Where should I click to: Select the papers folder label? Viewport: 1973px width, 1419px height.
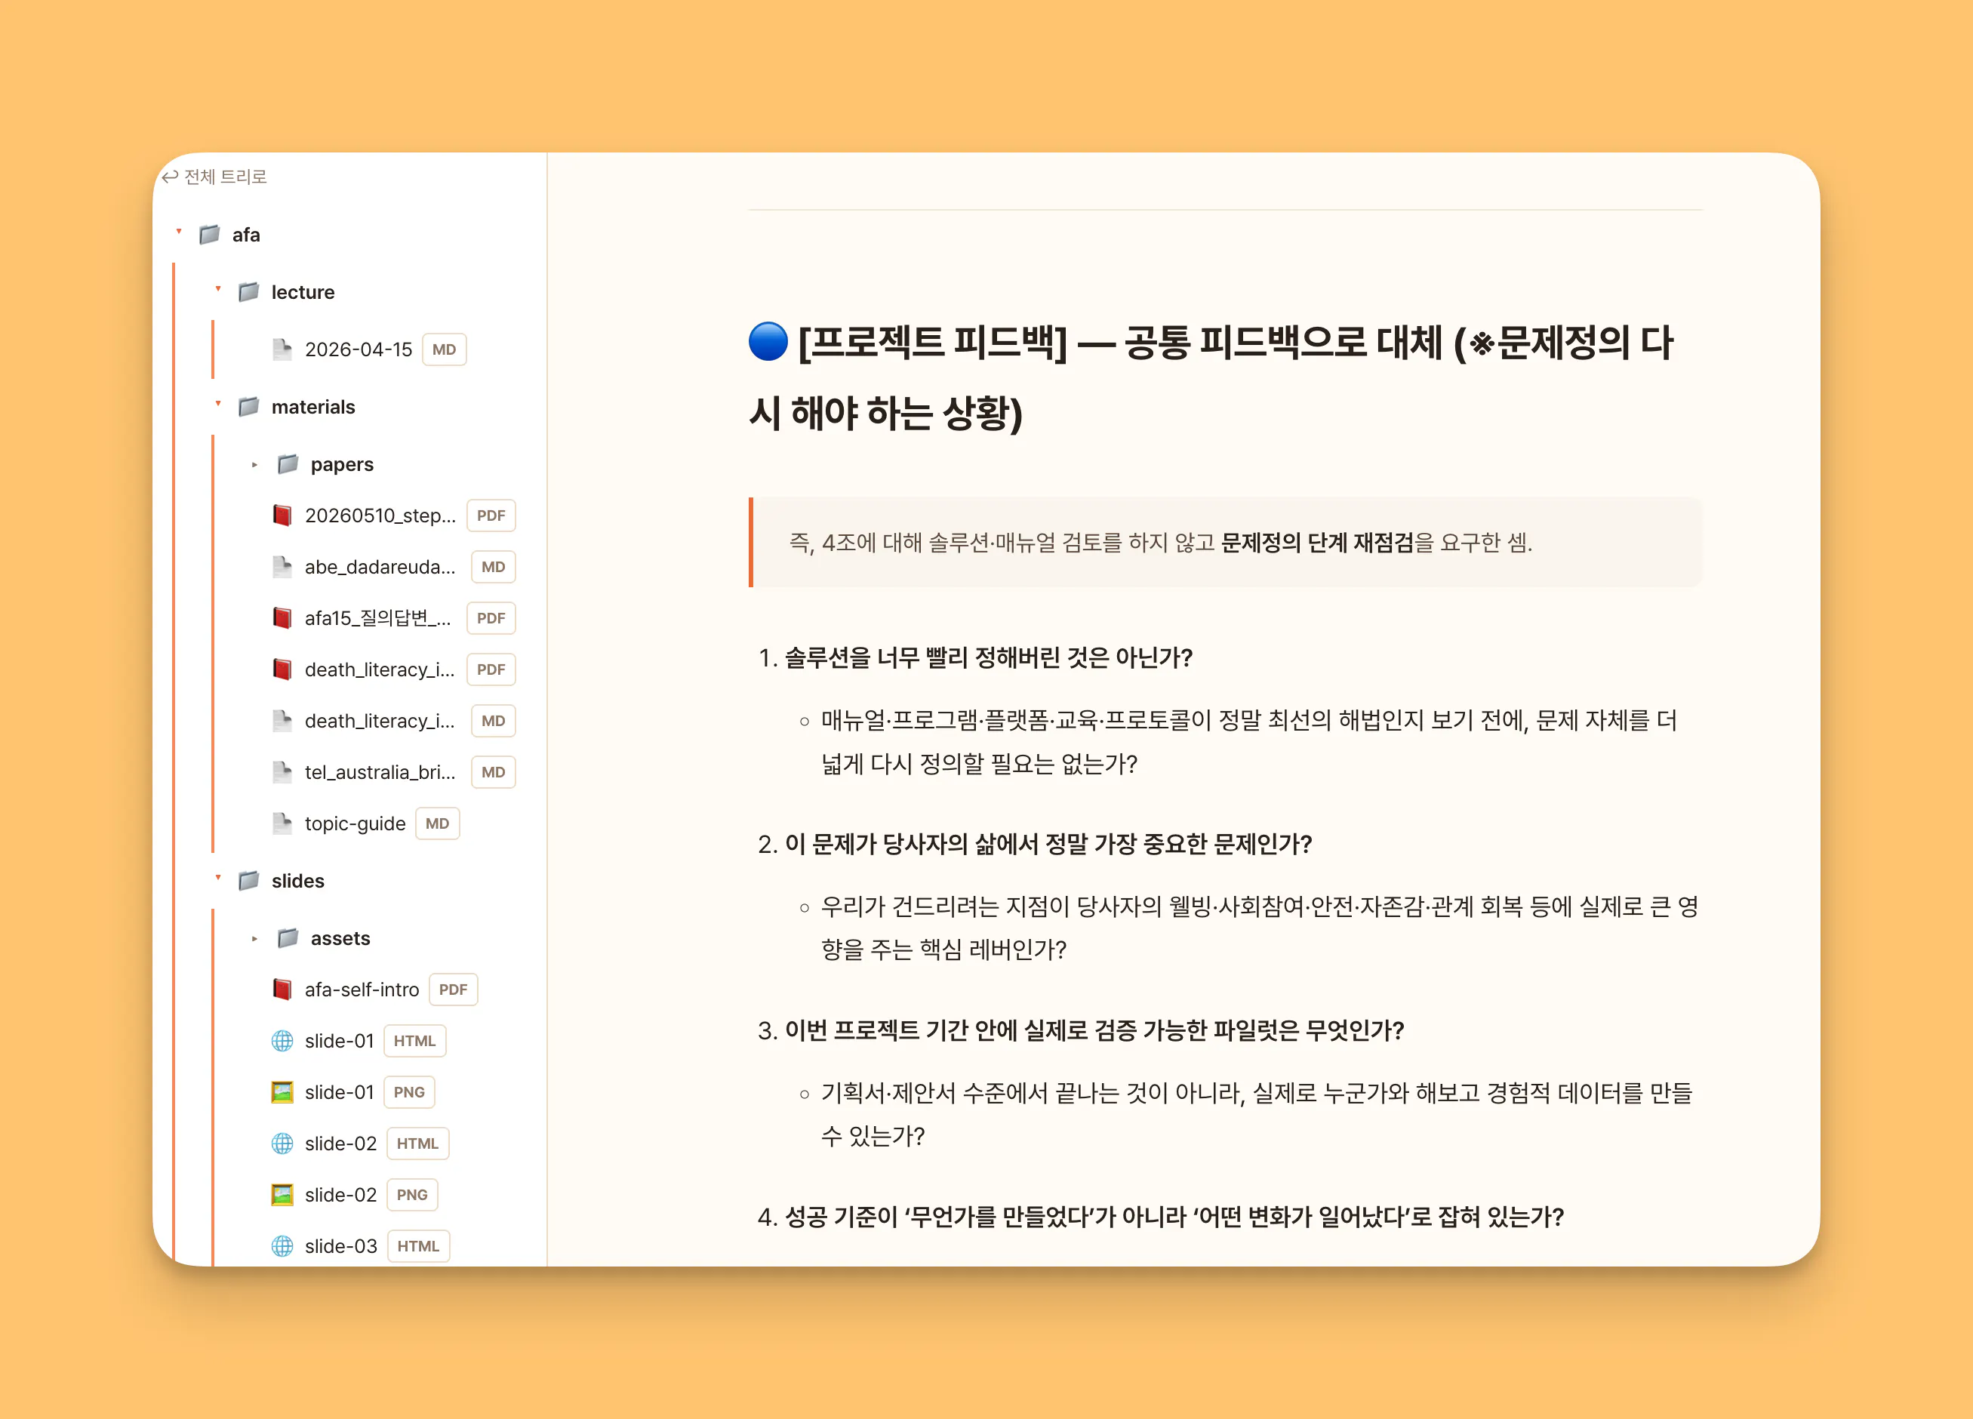(x=342, y=465)
